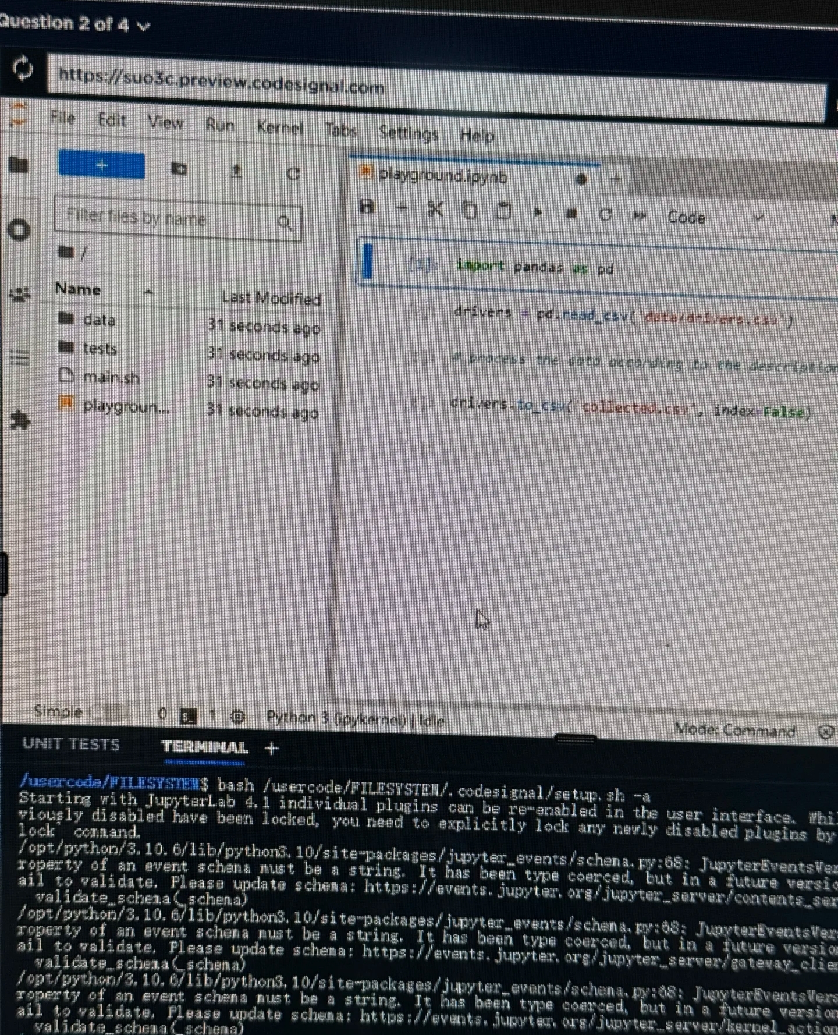This screenshot has width=838, height=1035.
Task: Add a new terminal with plus
Action: 272,748
